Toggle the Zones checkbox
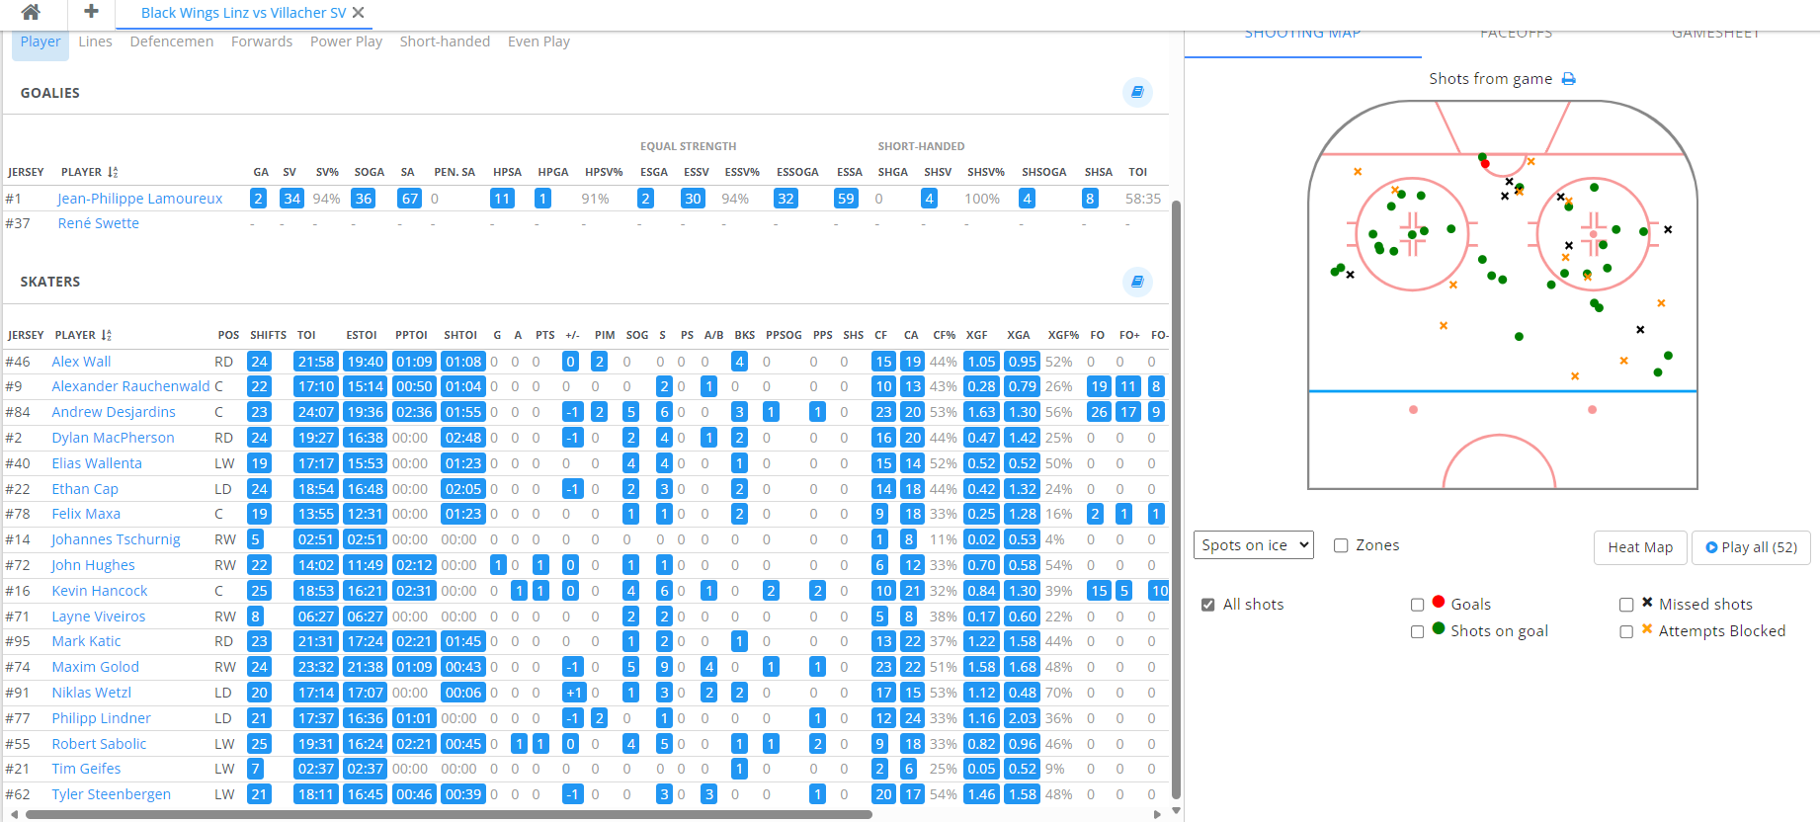Viewport: 1820px width, 822px height. [x=1341, y=545]
